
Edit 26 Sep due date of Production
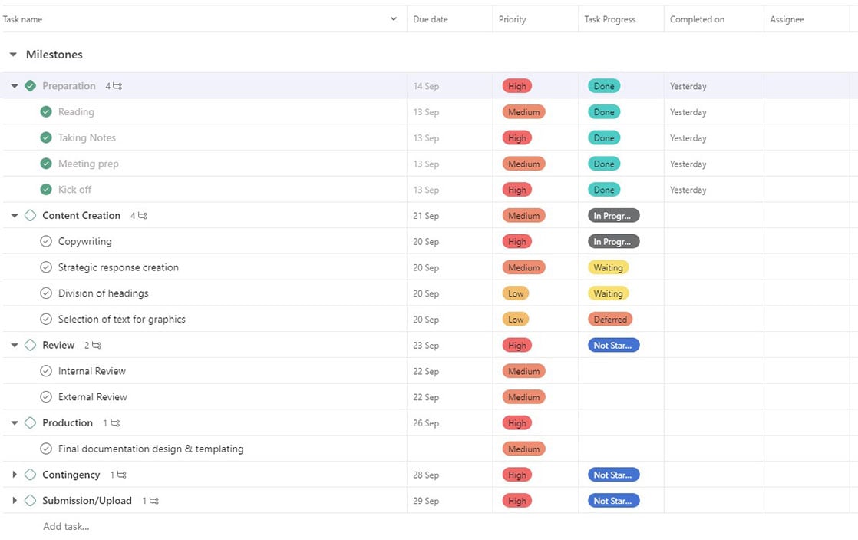(x=426, y=423)
